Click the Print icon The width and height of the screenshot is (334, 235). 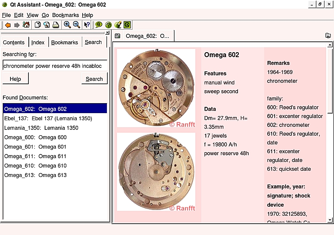tap(56, 25)
